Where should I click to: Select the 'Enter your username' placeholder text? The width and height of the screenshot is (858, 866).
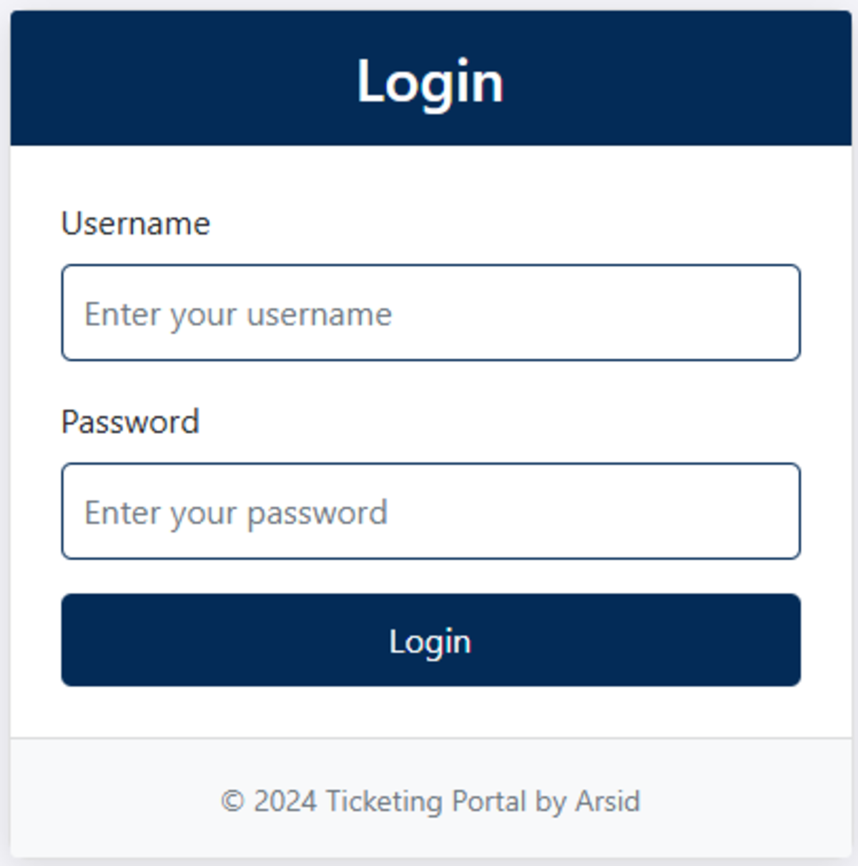[x=238, y=315]
